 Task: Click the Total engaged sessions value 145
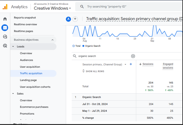(x=171, y=83)
